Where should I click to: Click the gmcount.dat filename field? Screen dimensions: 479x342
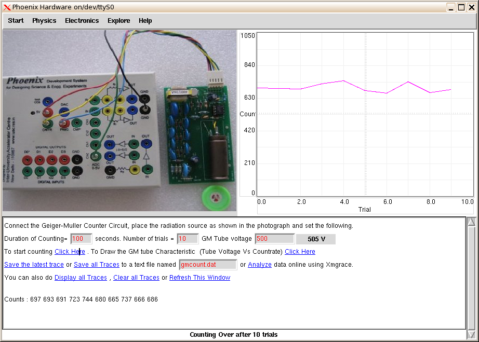(x=208, y=265)
